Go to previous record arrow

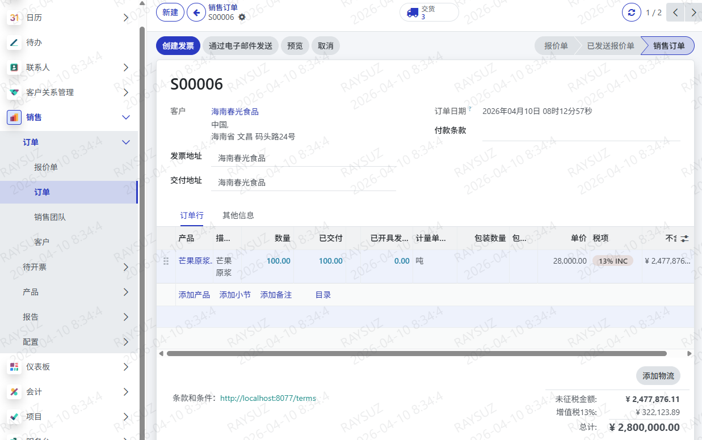click(x=675, y=12)
